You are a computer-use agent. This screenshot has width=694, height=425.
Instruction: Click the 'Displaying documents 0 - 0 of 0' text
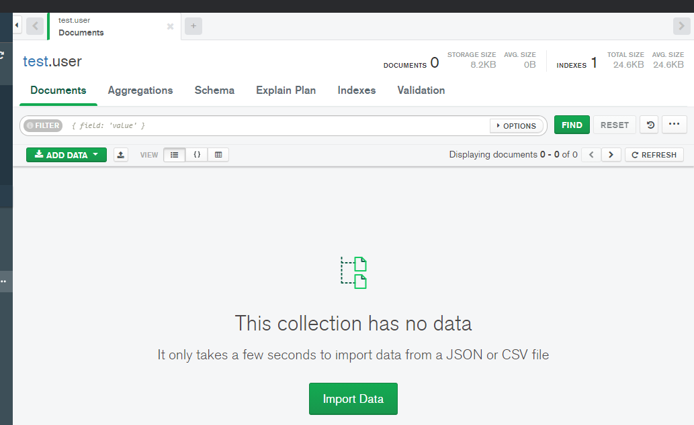pos(513,155)
